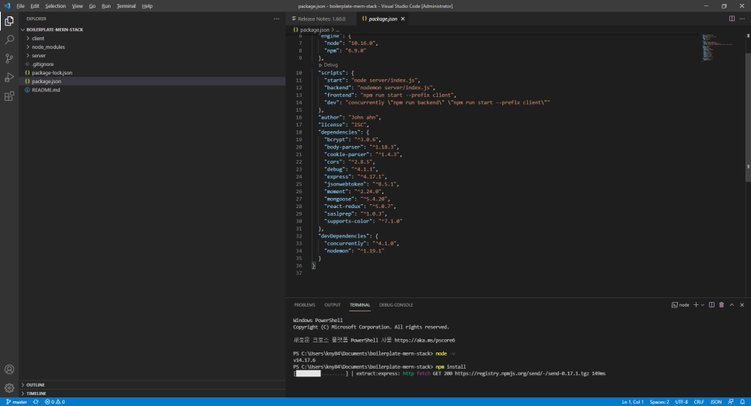Click line number 18 in gutter
751x406 pixels.
(x=299, y=133)
